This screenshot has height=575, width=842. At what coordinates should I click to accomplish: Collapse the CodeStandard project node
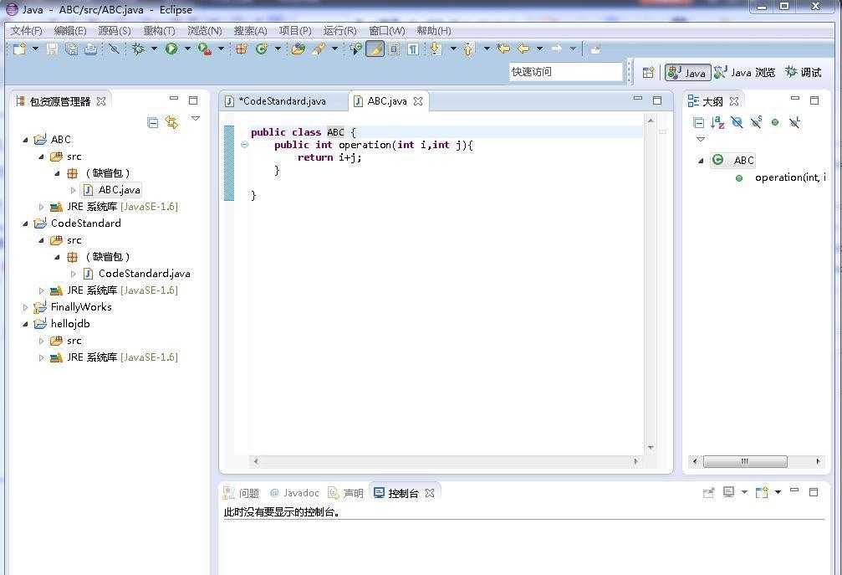tap(25, 223)
